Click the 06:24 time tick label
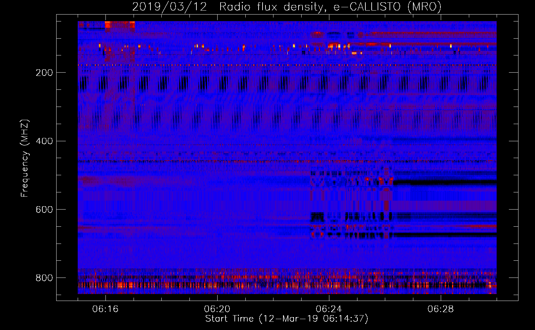535x330 pixels. click(x=329, y=309)
